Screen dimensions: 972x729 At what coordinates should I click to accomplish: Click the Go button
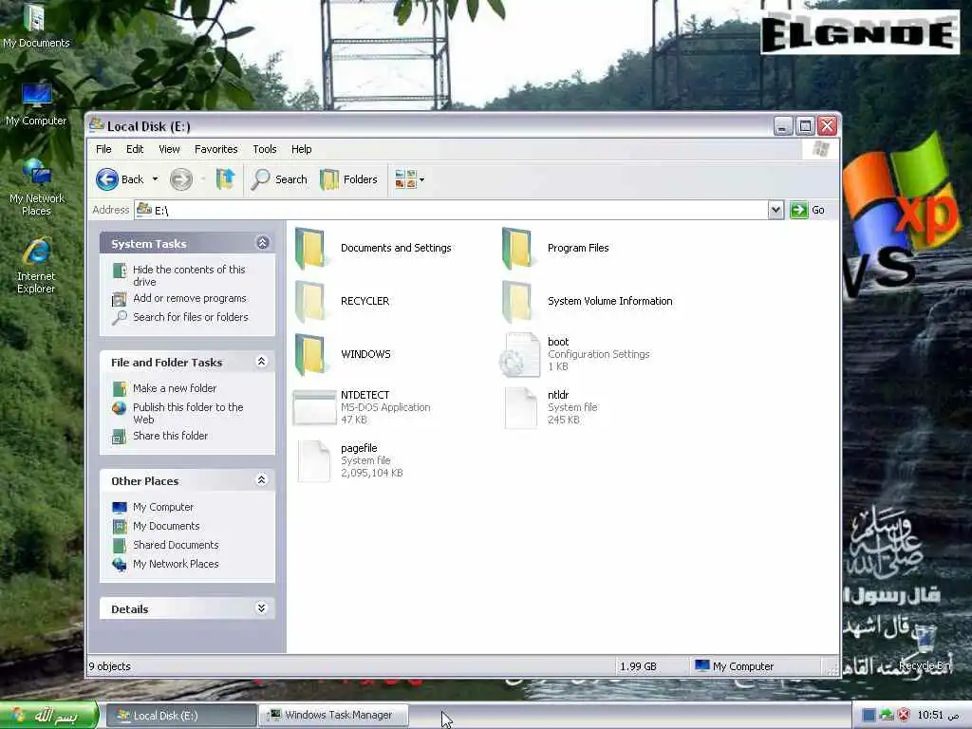click(x=808, y=210)
